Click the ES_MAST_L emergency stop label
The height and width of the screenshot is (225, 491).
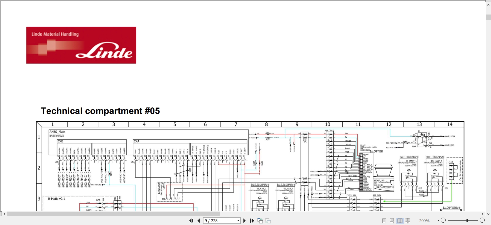411,161
